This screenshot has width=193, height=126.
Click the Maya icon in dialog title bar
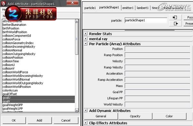click(x=4, y=4)
